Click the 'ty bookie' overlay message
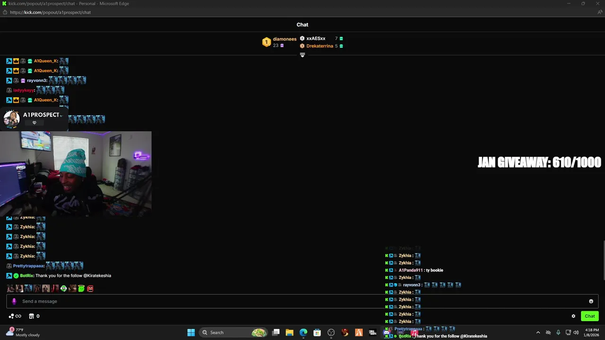 [x=434, y=271]
